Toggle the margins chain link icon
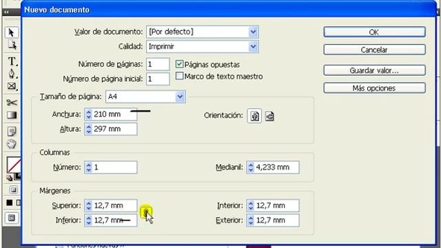The width and height of the screenshot is (441, 248). click(x=146, y=212)
